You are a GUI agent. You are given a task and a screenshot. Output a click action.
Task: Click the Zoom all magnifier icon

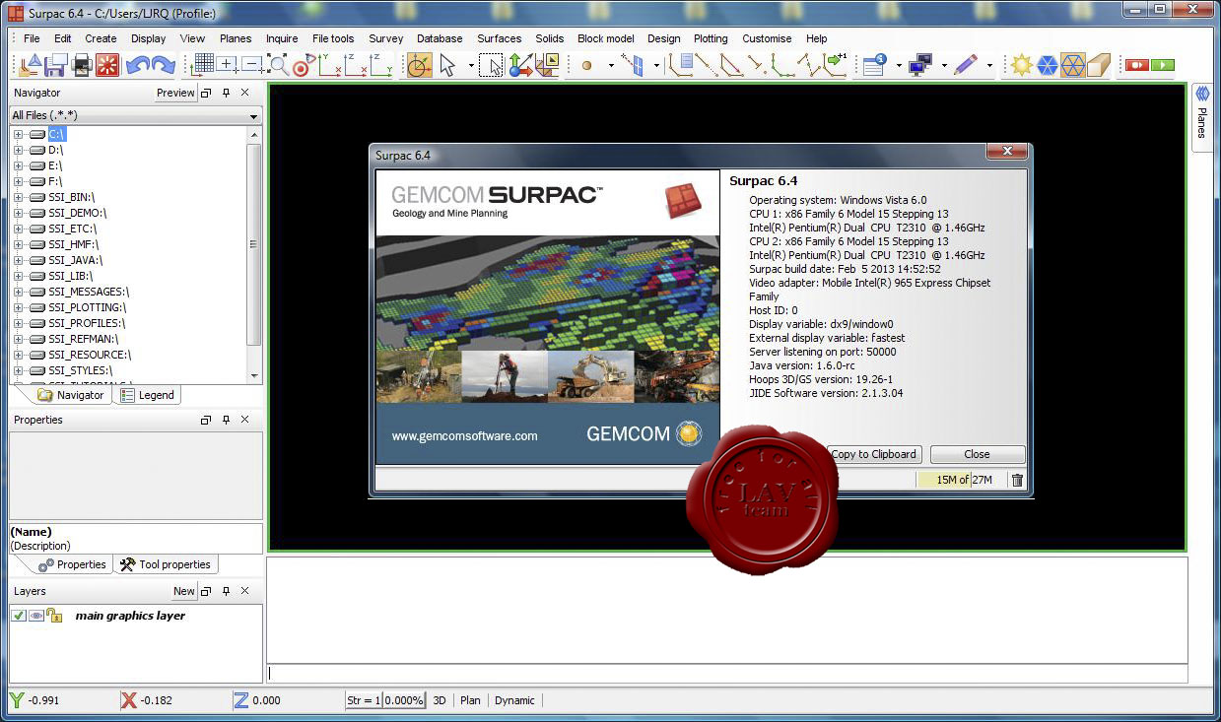(x=278, y=65)
